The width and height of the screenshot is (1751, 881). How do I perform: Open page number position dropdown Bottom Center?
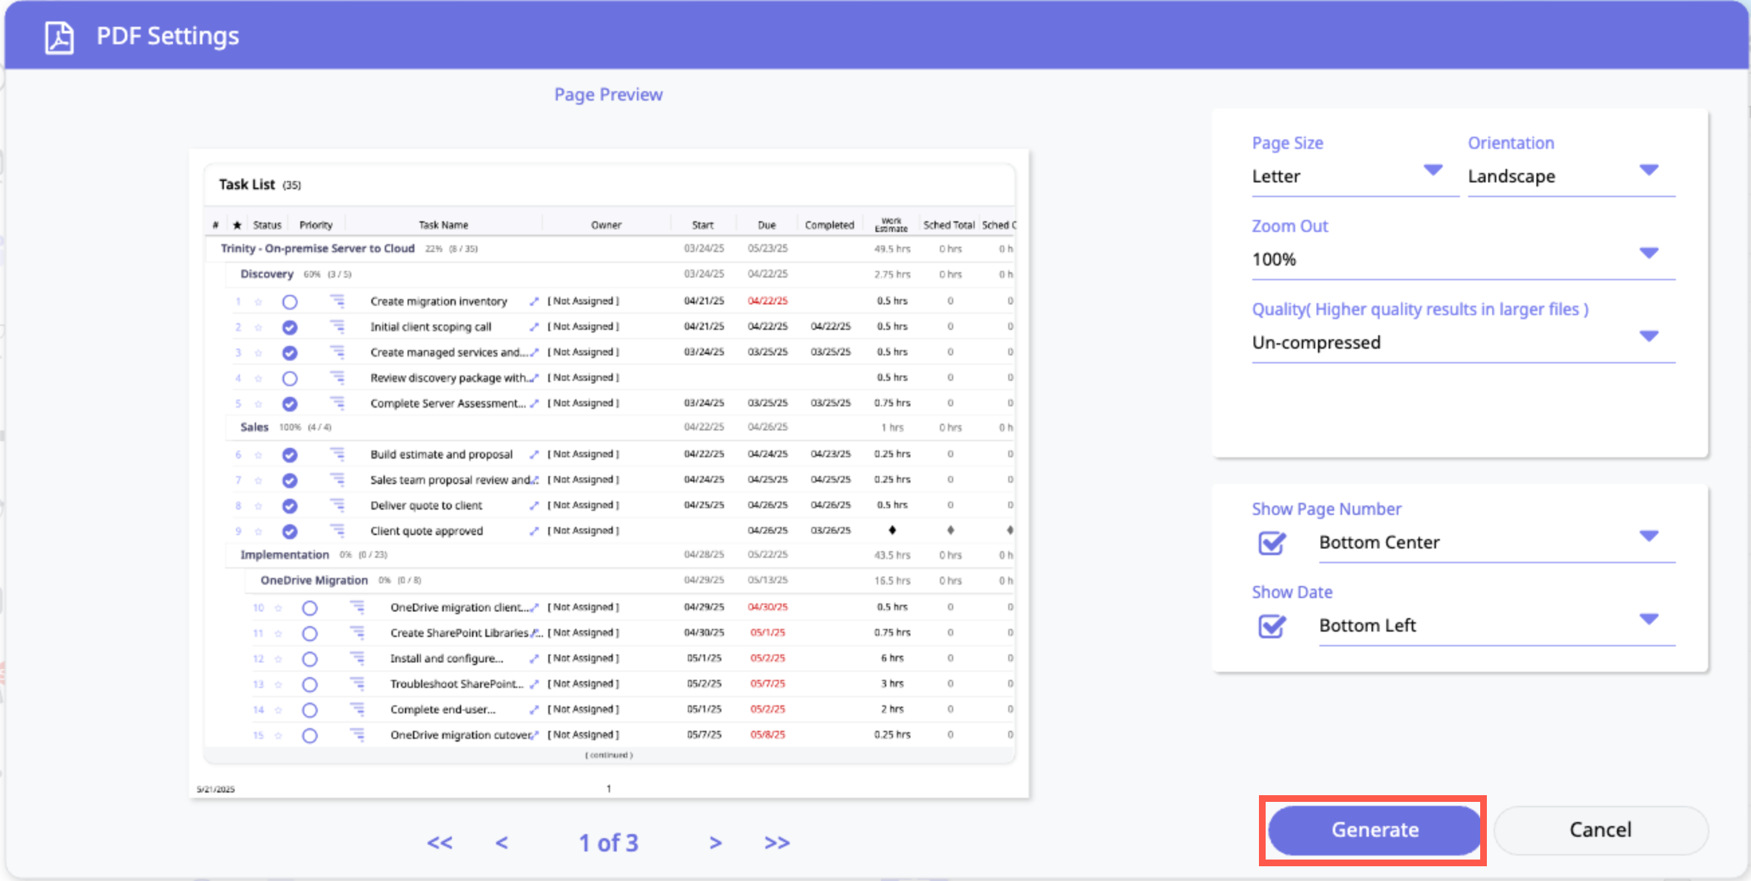(x=1496, y=542)
